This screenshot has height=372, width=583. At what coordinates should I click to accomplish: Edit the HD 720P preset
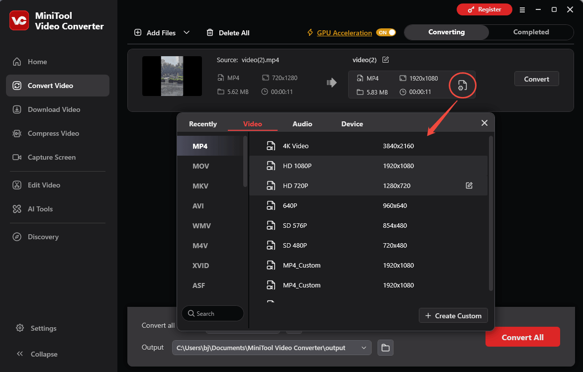[x=469, y=185]
